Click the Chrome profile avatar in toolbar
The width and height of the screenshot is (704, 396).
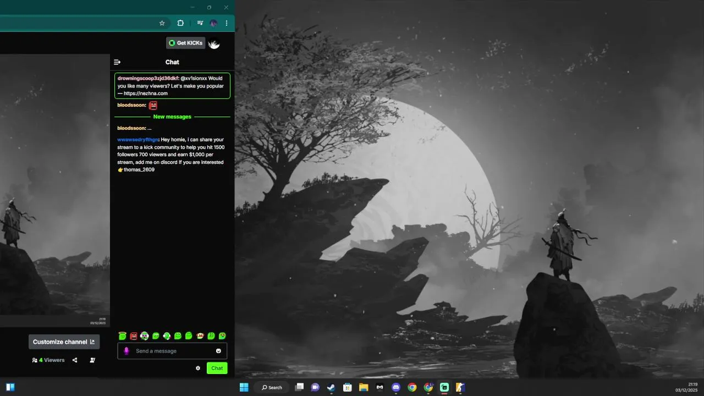[213, 23]
